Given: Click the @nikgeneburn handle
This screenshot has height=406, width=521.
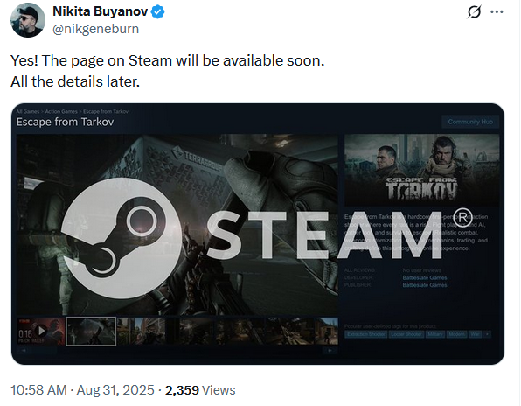Looking at the screenshot, I should pyautogui.click(x=95, y=29).
